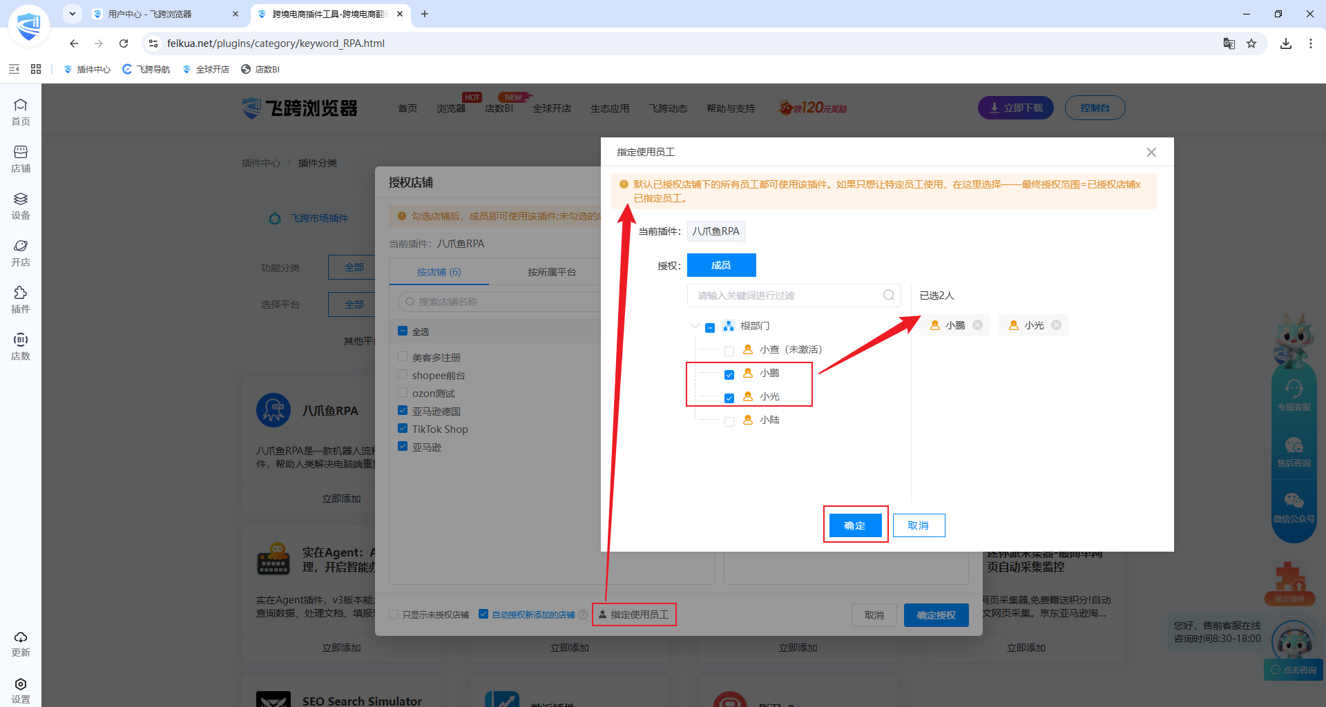
Task: Uncheck the 小鹏 member checkbox
Action: [729, 374]
